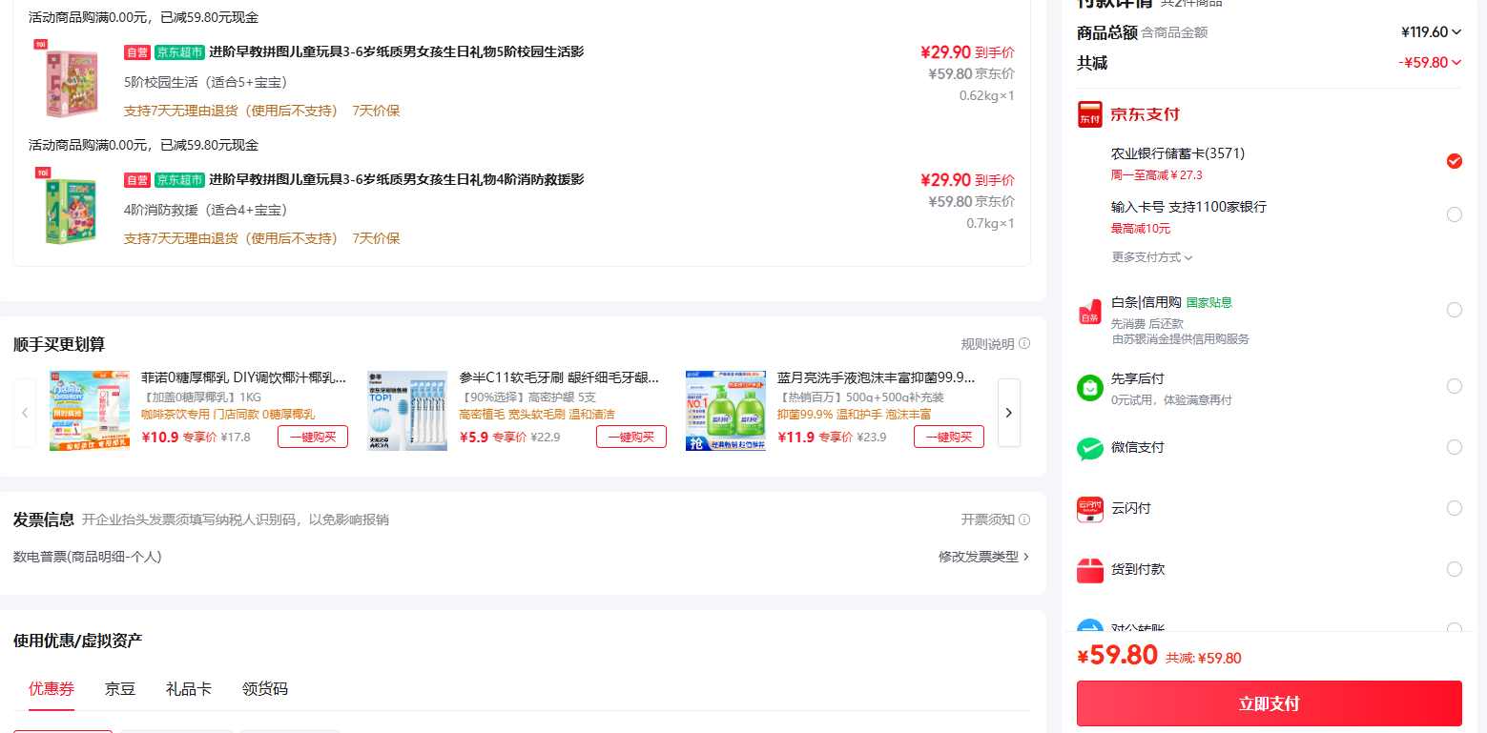Screen dimensions: 1487x733
Task: Open 开票须知 link
Action: tap(988, 519)
